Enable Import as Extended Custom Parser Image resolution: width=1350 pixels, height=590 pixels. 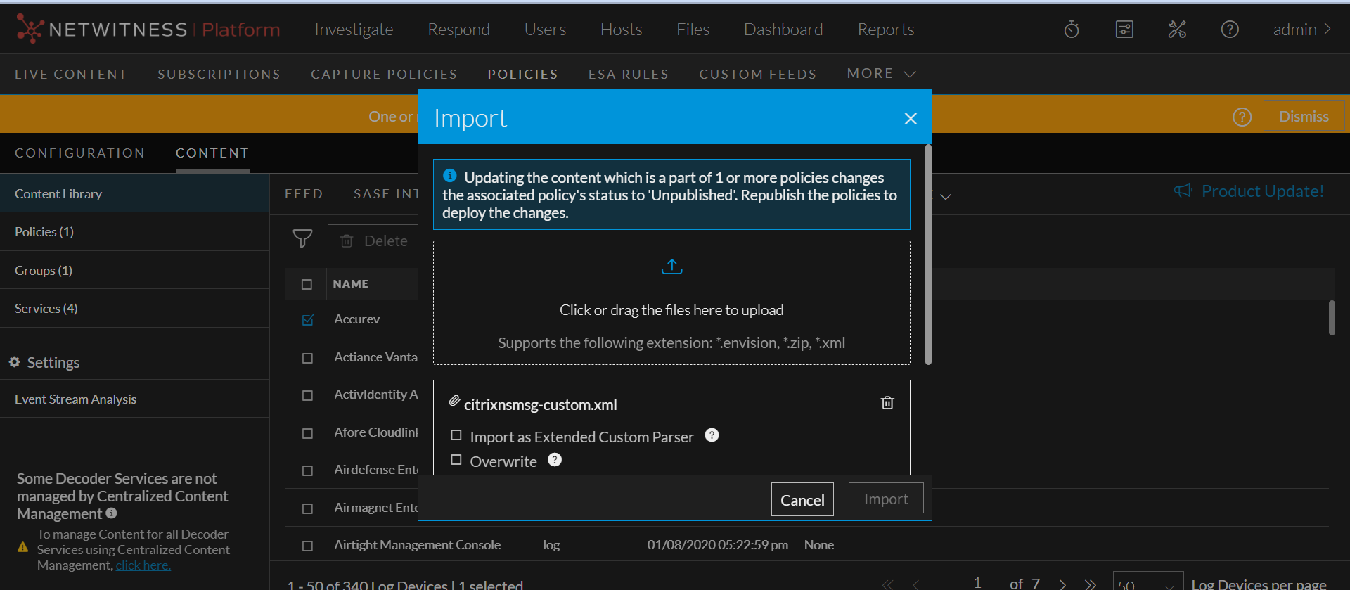456,435
